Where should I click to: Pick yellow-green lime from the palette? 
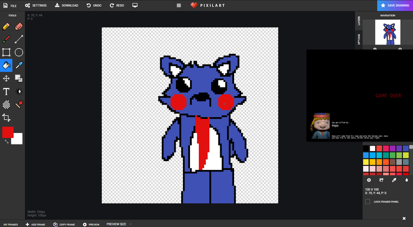point(406,155)
